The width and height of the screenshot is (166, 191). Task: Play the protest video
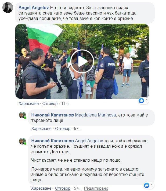[82, 61]
